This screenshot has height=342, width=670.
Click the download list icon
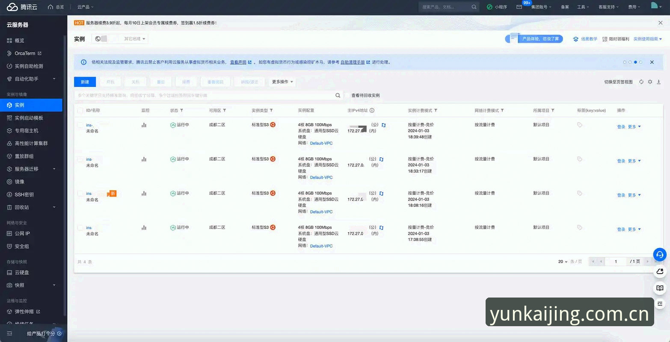(x=659, y=82)
